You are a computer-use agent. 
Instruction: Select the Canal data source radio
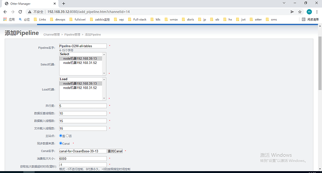(x=61, y=143)
